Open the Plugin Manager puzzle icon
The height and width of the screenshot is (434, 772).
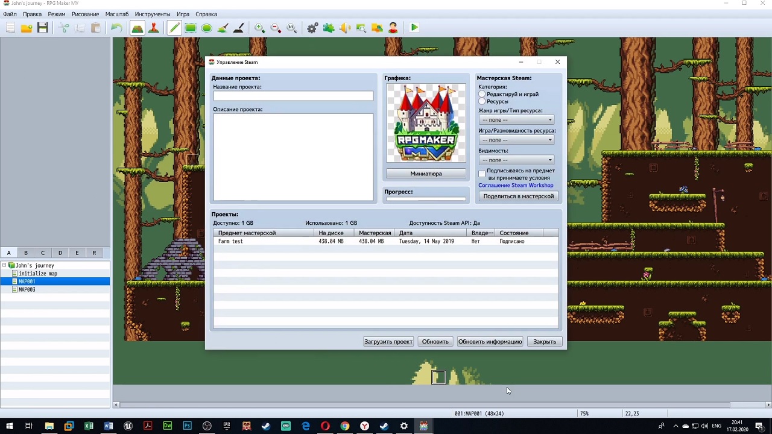pyautogui.click(x=329, y=28)
